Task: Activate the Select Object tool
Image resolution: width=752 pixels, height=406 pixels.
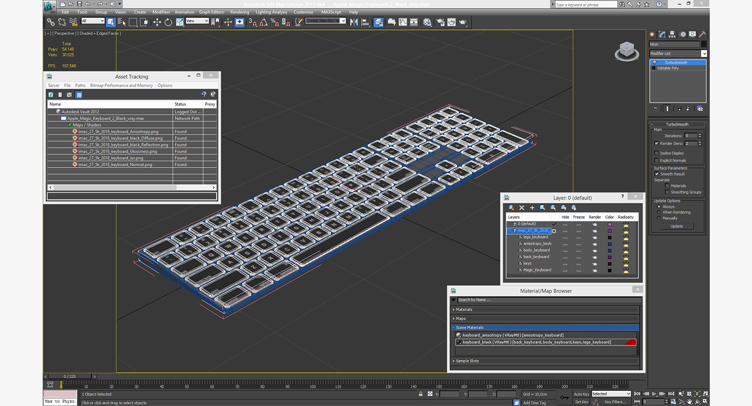Action: tap(111, 22)
